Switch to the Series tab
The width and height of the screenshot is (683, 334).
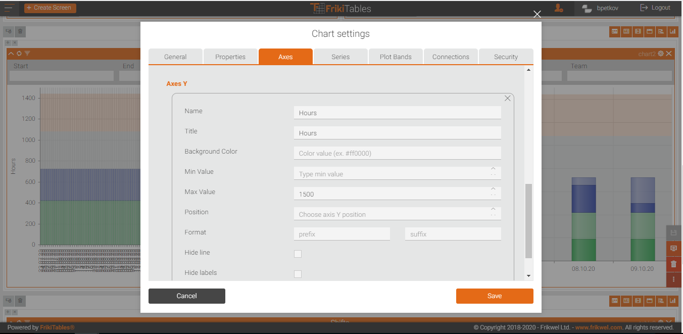tap(340, 57)
